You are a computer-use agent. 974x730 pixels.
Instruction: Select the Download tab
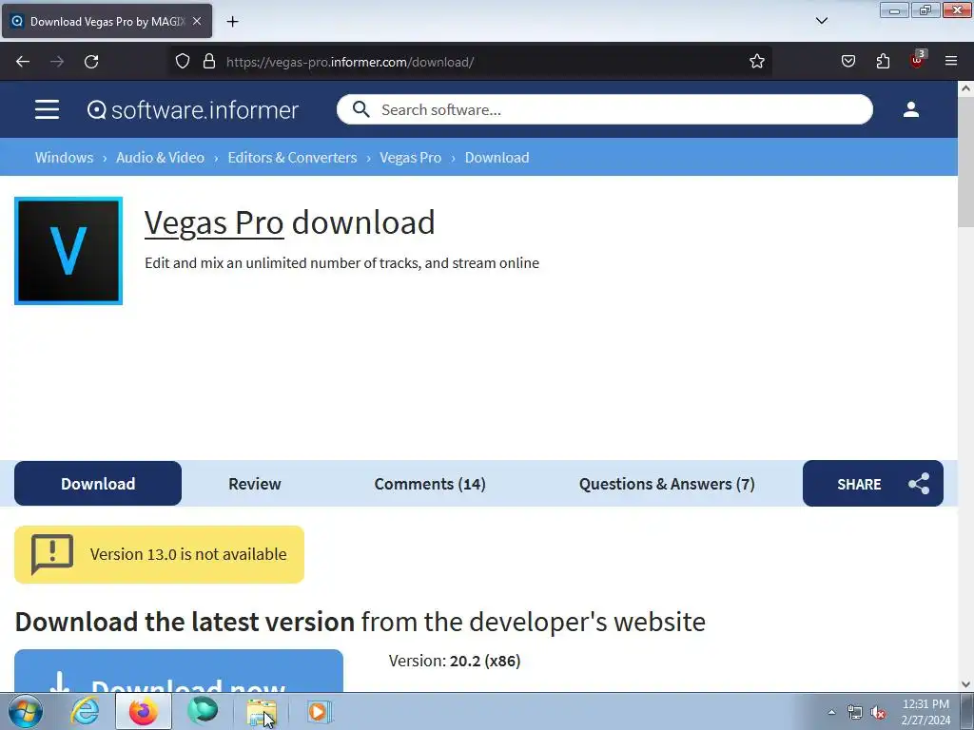tap(98, 484)
